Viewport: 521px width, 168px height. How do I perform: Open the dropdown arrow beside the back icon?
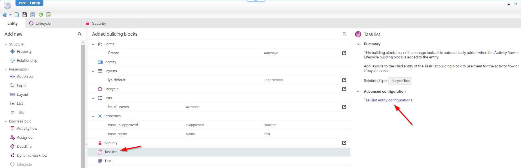(10, 15)
